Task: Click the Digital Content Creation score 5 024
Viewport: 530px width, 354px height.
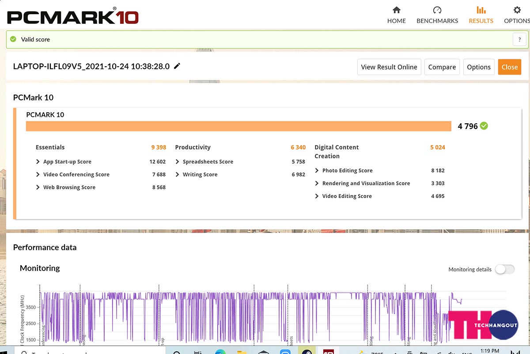Action: pyautogui.click(x=438, y=148)
